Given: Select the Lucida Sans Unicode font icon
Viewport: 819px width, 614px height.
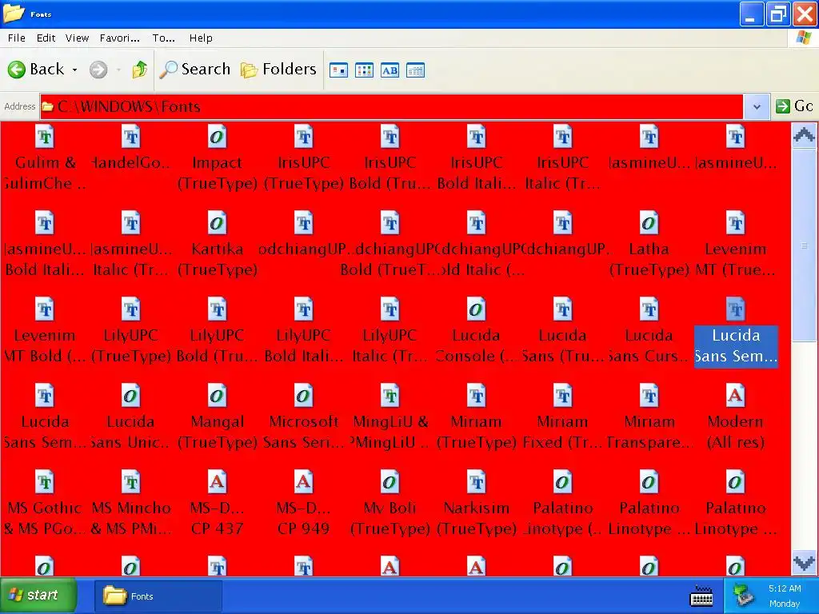Looking at the screenshot, I should coord(130,396).
